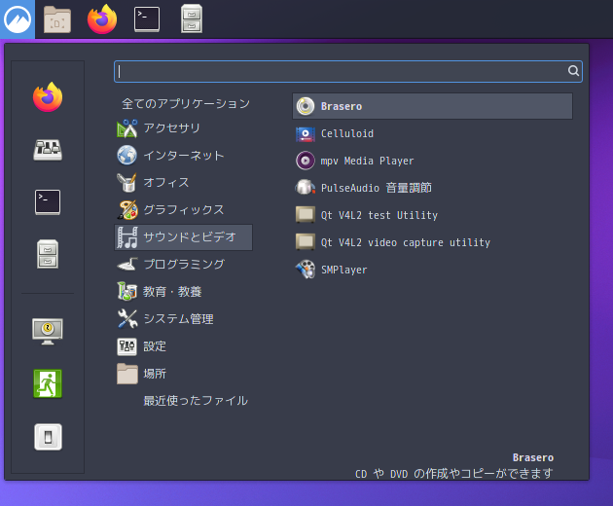
Task: Launch Brasero from the application list
Action: coord(432,106)
